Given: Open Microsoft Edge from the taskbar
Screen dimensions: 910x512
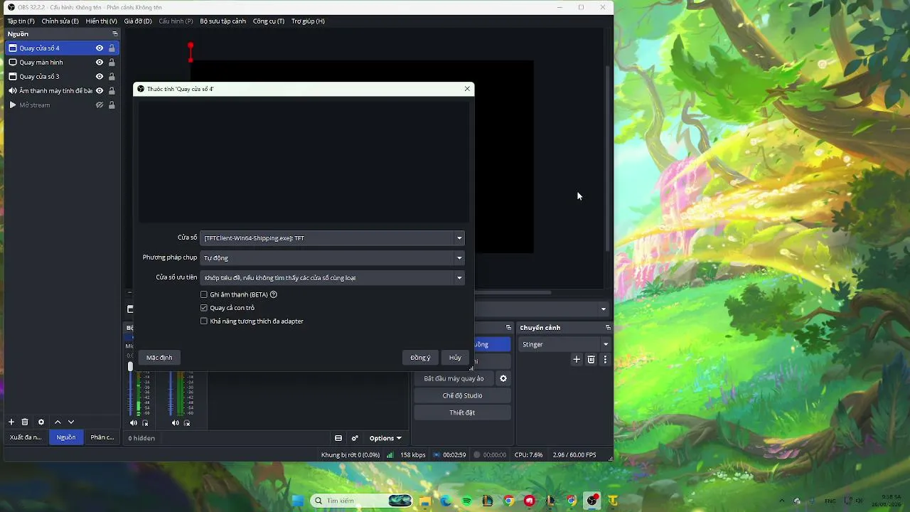Looking at the screenshot, I should tap(446, 501).
